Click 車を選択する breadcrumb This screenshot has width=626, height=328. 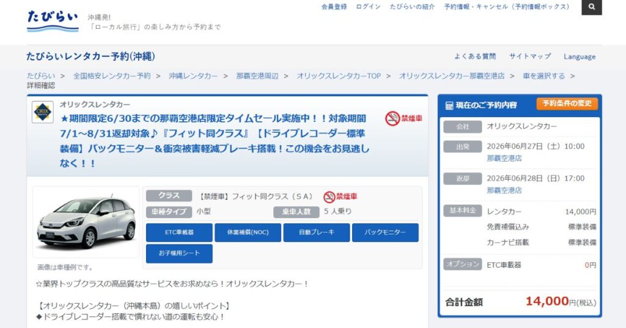tap(543, 76)
